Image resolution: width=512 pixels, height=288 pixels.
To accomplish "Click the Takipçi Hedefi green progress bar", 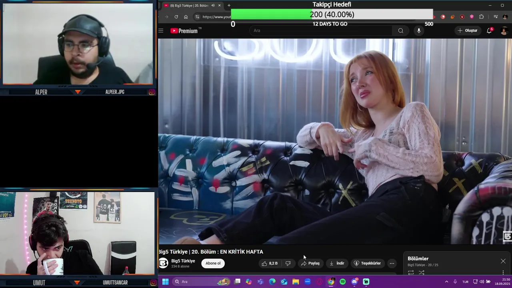I will click(271, 14).
